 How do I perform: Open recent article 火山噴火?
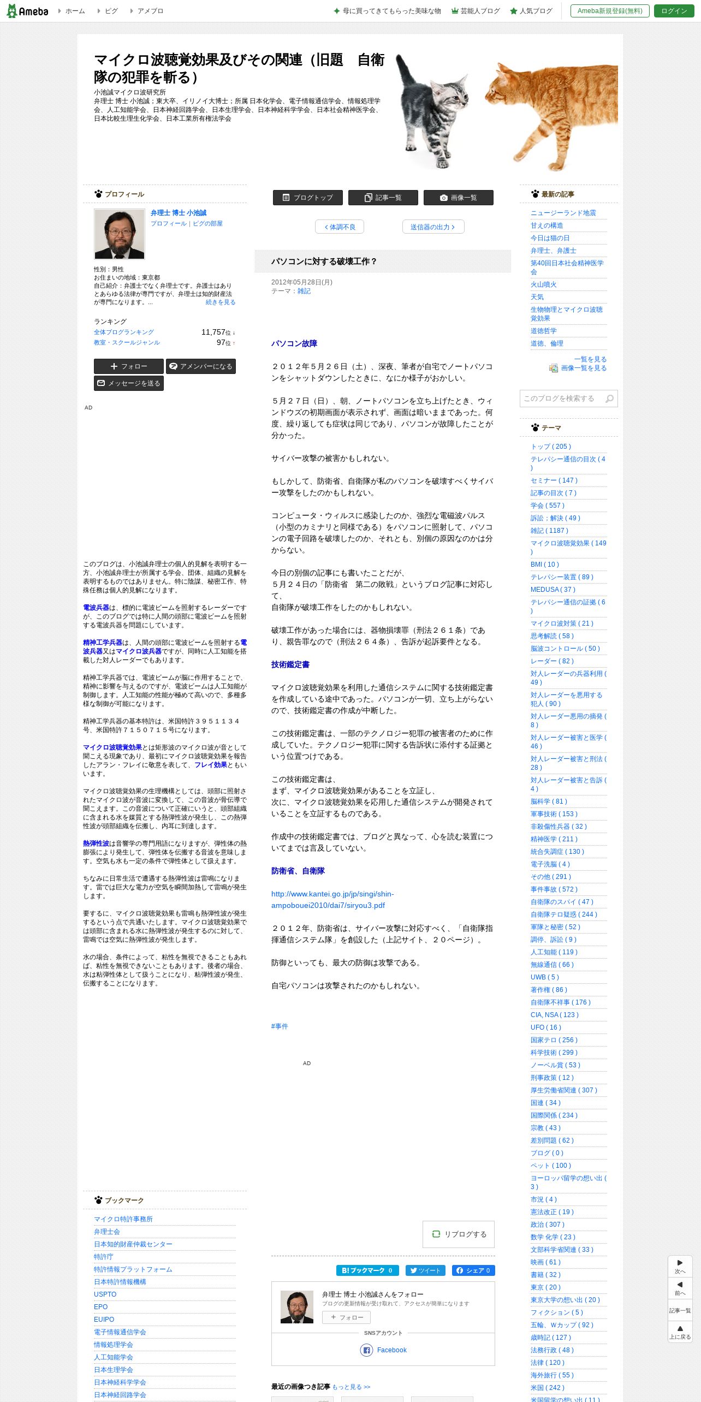(544, 284)
